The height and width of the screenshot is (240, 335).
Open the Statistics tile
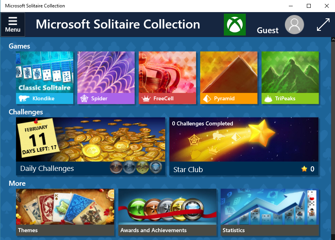coord(270,212)
